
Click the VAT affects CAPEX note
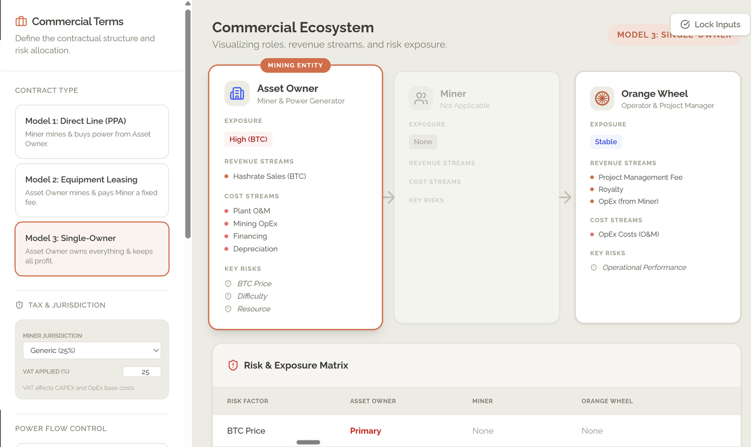click(x=79, y=388)
